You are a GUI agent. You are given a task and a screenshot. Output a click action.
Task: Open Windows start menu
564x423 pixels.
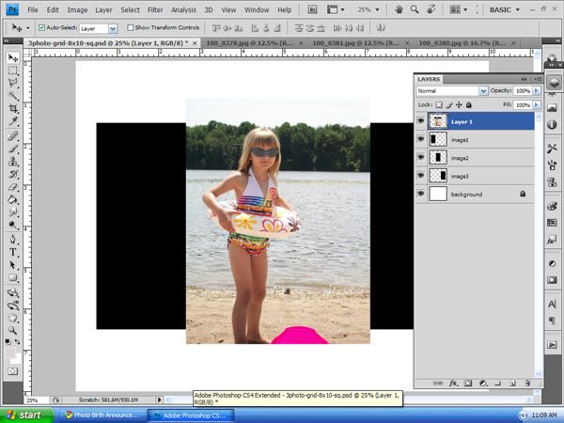click(x=27, y=415)
